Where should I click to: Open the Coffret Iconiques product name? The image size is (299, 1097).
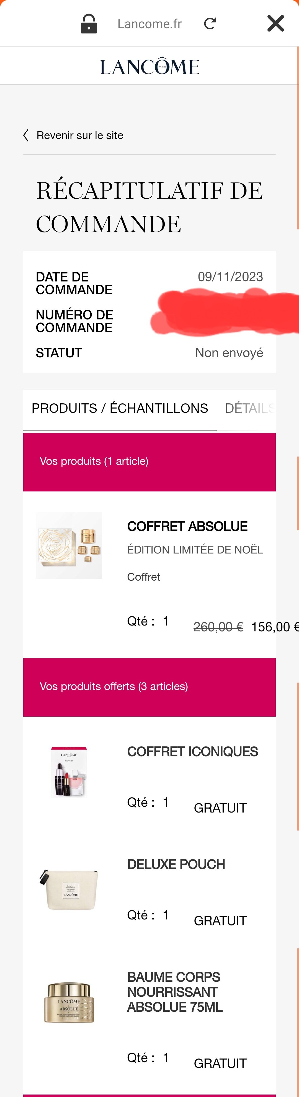tap(192, 752)
